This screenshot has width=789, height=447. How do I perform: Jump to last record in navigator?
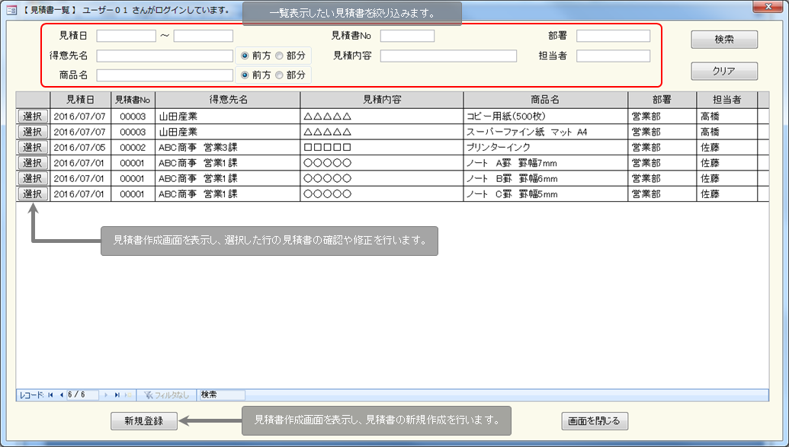[x=117, y=395]
